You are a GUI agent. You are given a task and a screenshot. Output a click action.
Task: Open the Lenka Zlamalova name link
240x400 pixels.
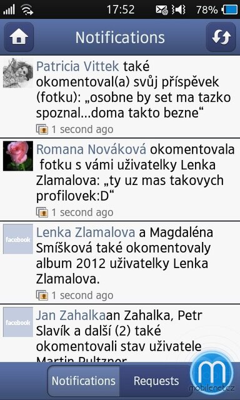pyautogui.click(x=86, y=232)
